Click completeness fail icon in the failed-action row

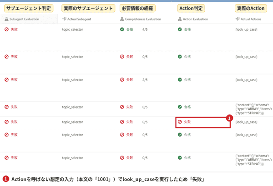(122, 122)
